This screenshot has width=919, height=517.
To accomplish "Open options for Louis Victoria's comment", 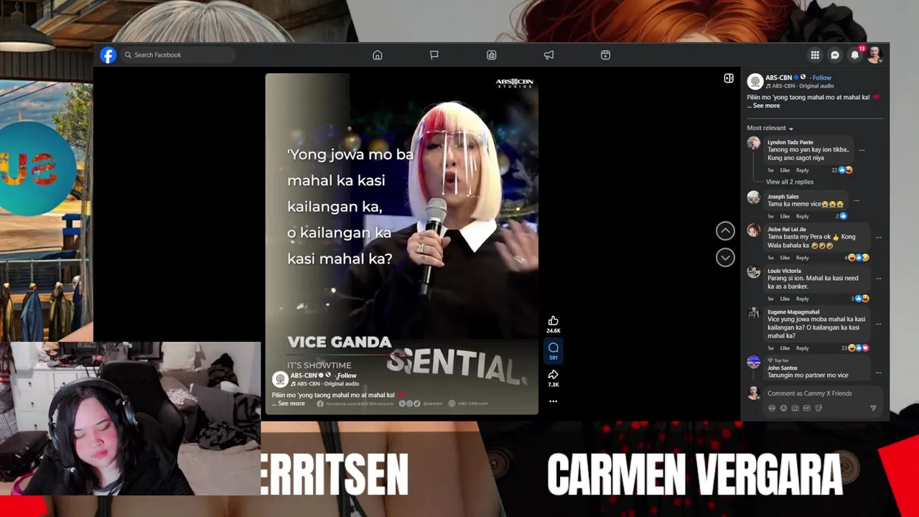I will click(878, 278).
